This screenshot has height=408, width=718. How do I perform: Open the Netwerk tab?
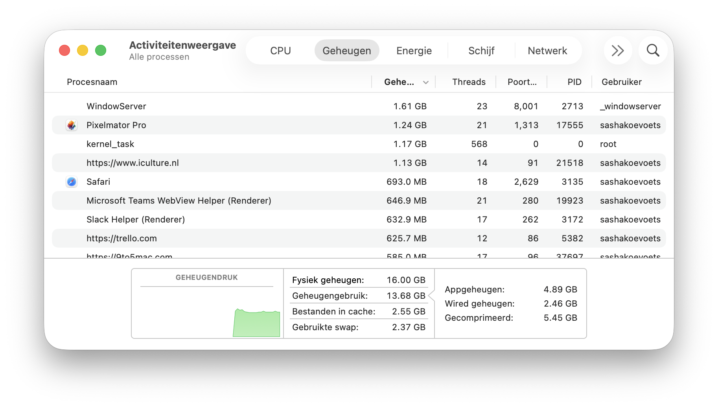pyautogui.click(x=547, y=51)
